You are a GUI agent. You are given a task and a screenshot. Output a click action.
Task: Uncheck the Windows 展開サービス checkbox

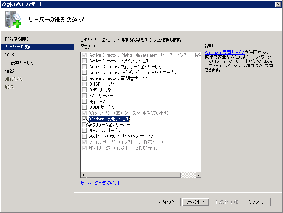click(85, 119)
